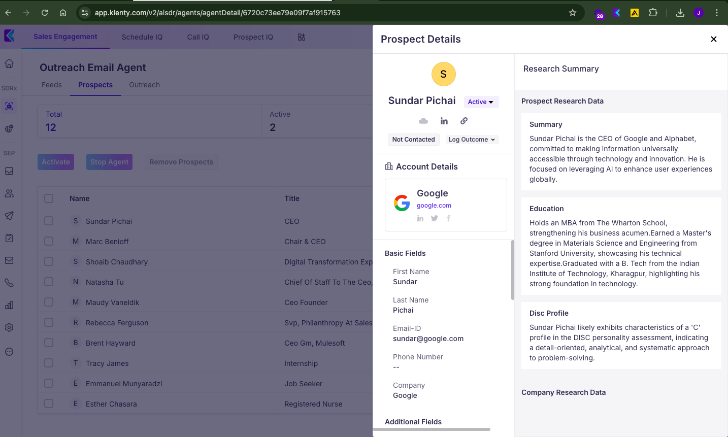The image size is (728, 437).
Task: Open the bar chart reports icon
Action: pos(9,305)
